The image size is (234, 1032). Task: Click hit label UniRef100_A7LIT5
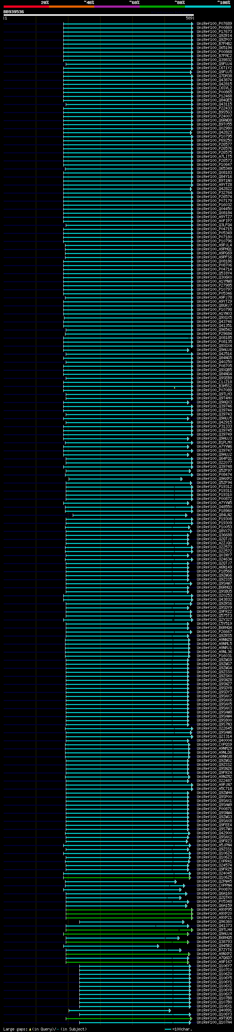tap(214, 157)
